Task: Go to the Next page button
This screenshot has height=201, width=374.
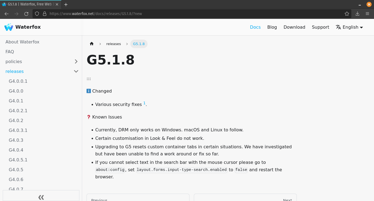Action: (x=245, y=197)
